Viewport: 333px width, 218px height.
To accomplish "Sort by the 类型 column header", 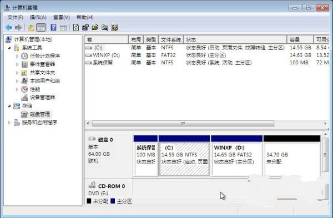I will point(151,40).
